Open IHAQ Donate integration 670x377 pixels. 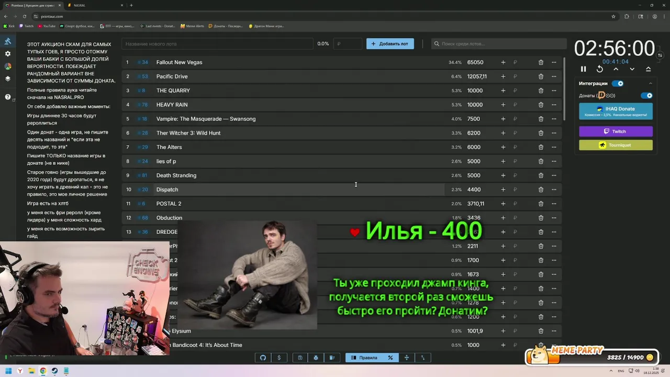click(x=616, y=111)
